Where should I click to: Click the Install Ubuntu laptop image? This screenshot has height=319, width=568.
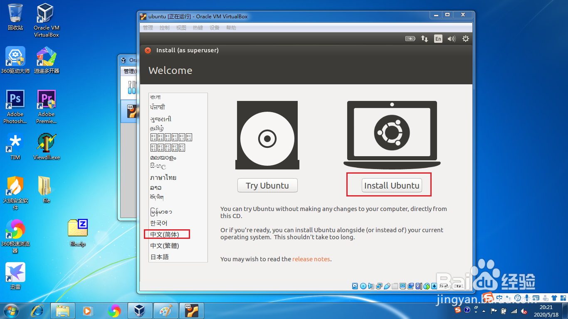point(392,135)
